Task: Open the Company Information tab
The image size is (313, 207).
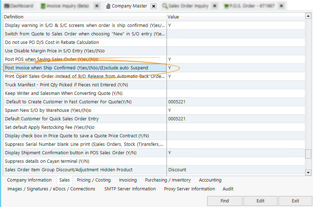Action: [x=29, y=180]
